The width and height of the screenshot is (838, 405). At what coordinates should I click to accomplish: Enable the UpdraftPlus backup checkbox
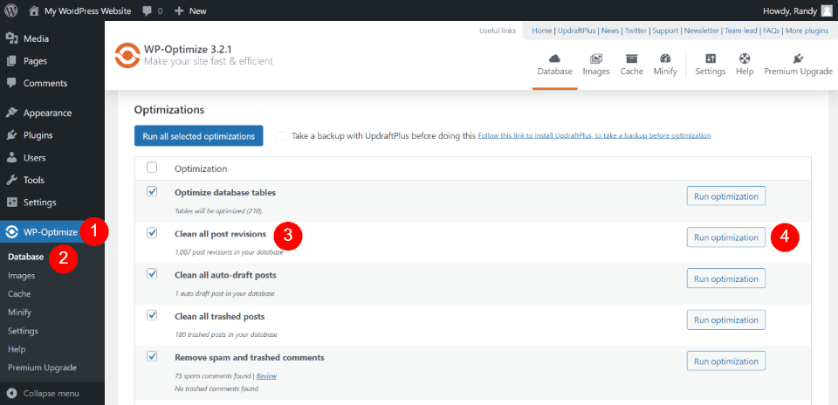pyautogui.click(x=281, y=136)
